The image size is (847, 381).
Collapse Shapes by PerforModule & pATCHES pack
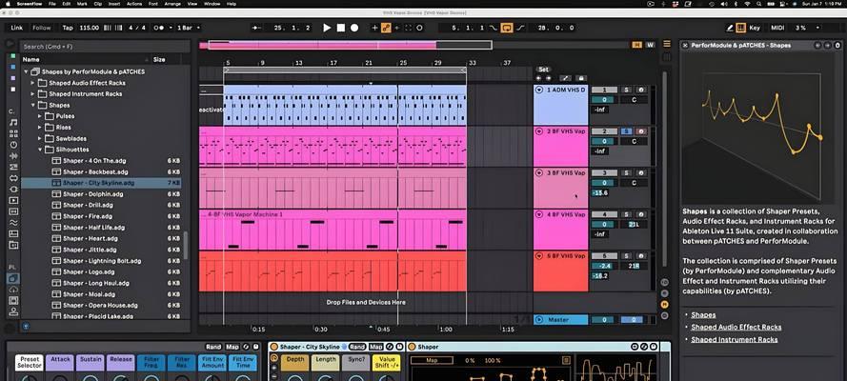coord(26,71)
